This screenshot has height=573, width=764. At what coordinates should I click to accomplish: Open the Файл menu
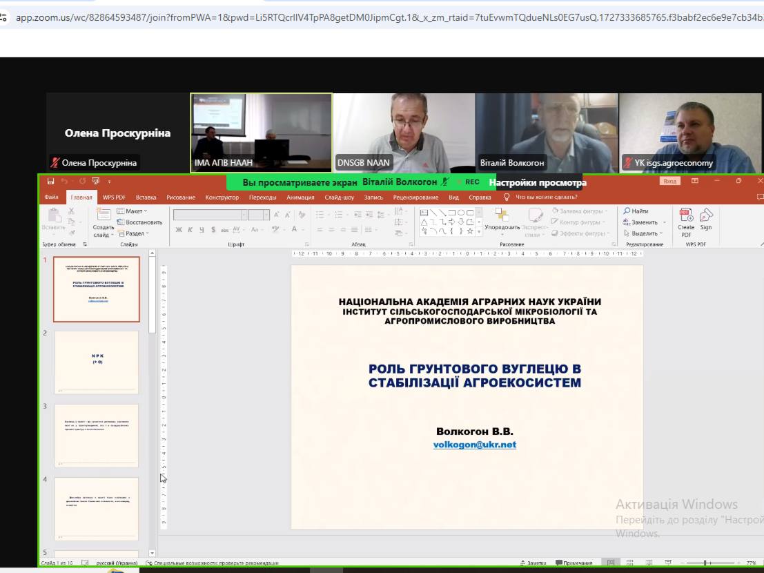pyautogui.click(x=51, y=197)
